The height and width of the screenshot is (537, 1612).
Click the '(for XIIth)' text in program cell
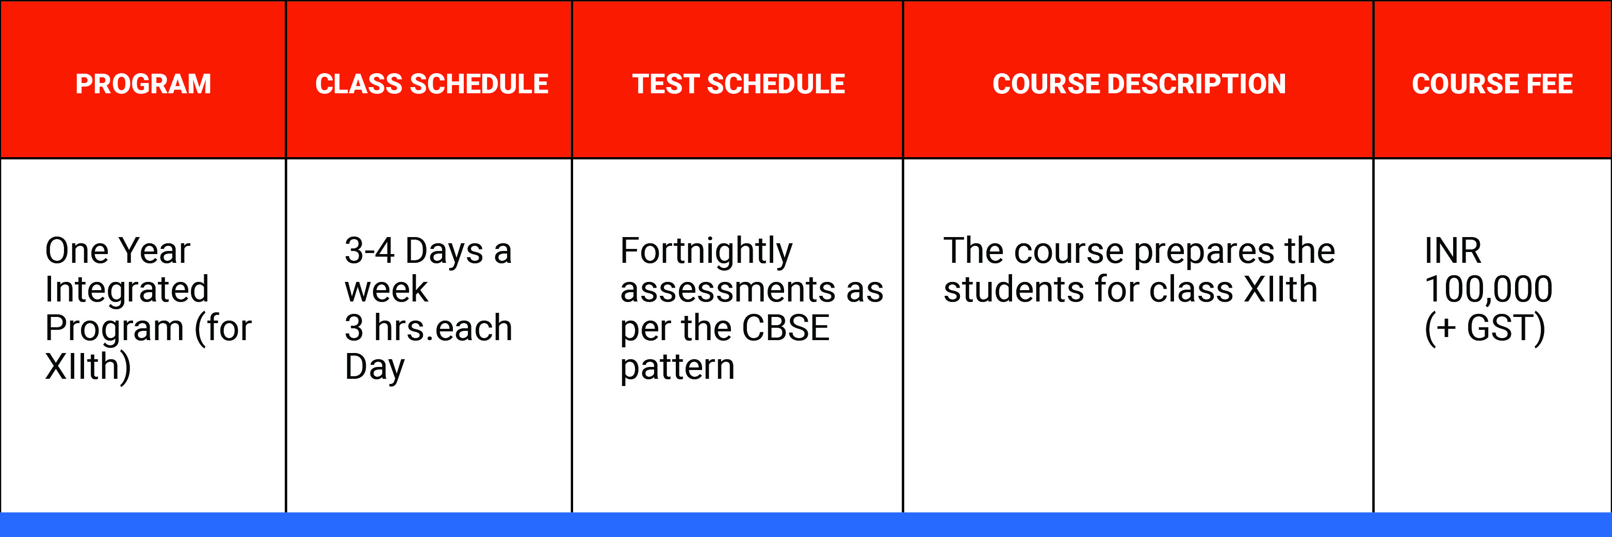149,347
